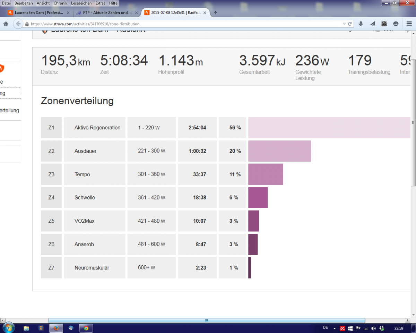Show hidden system tray icons arrow

(x=335, y=328)
